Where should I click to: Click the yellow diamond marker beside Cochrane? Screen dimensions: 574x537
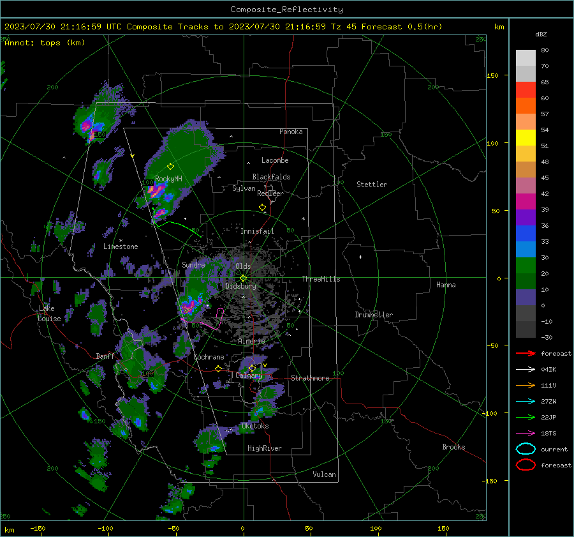[x=218, y=368]
